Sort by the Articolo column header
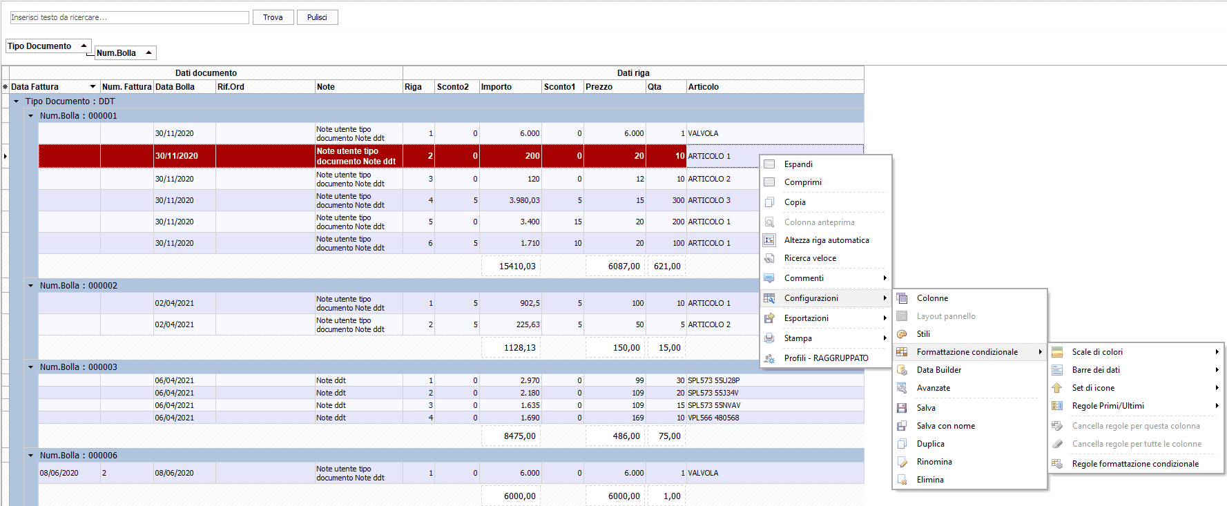 775,87
